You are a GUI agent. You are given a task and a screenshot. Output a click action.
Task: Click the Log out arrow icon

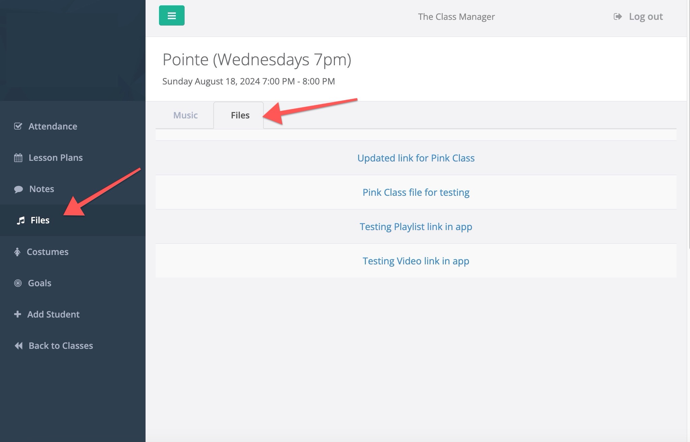[618, 16]
